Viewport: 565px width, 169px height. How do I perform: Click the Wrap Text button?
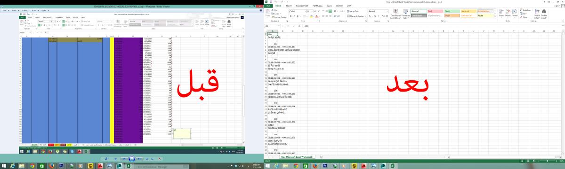tap(353, 11)
